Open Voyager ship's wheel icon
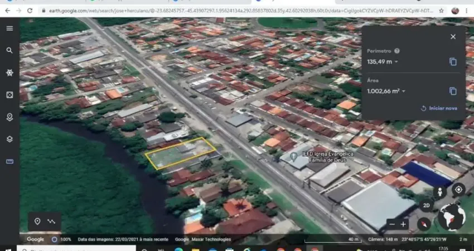Image resolution: width=474 pixels, height=251 pixels. [9, 73]
